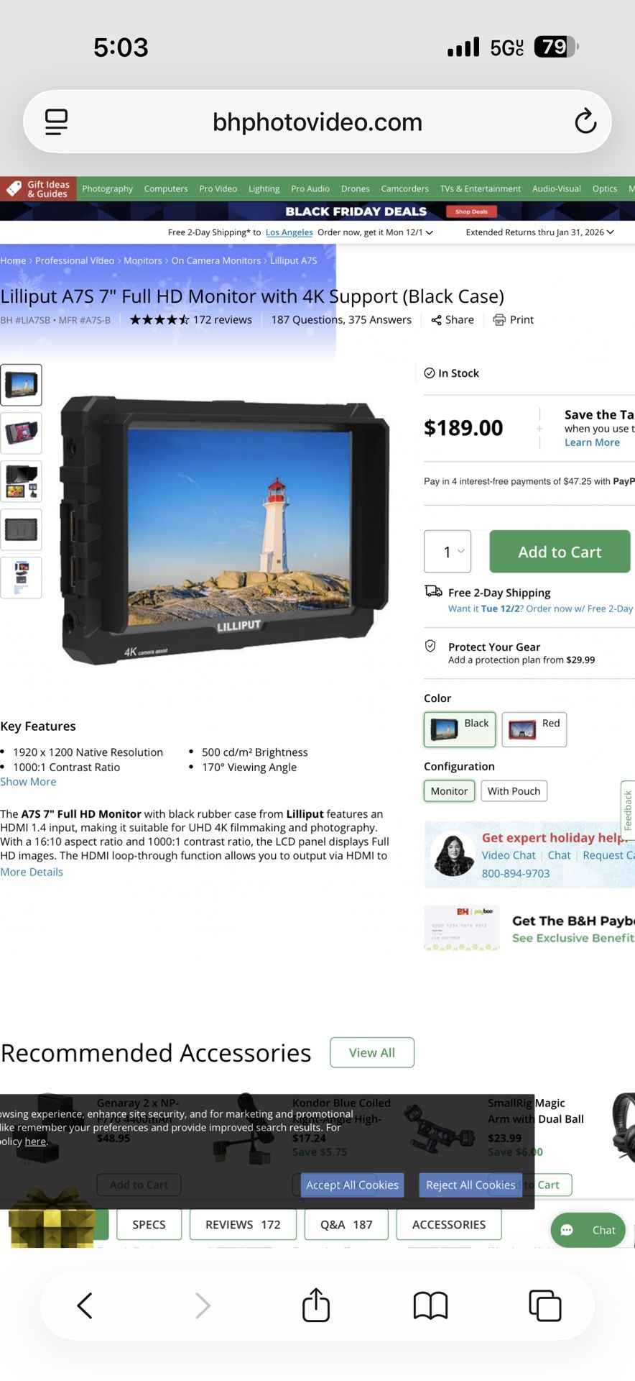Click the Show More link under Key Features
The width and height of the screenshot is (635, 1381).
[x=28, y=781]
